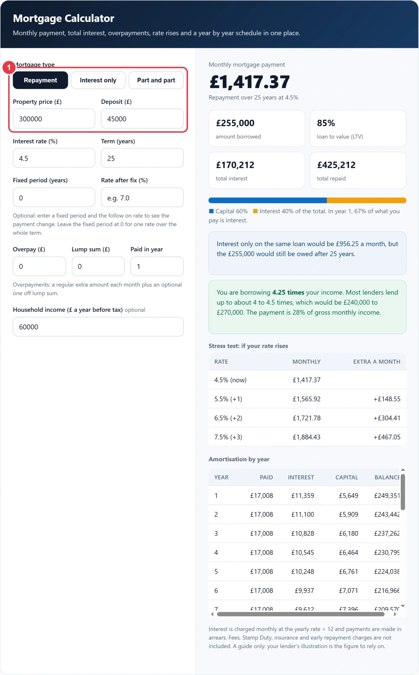Click the £6,180 year 3 capital cell

click(349, 534)
